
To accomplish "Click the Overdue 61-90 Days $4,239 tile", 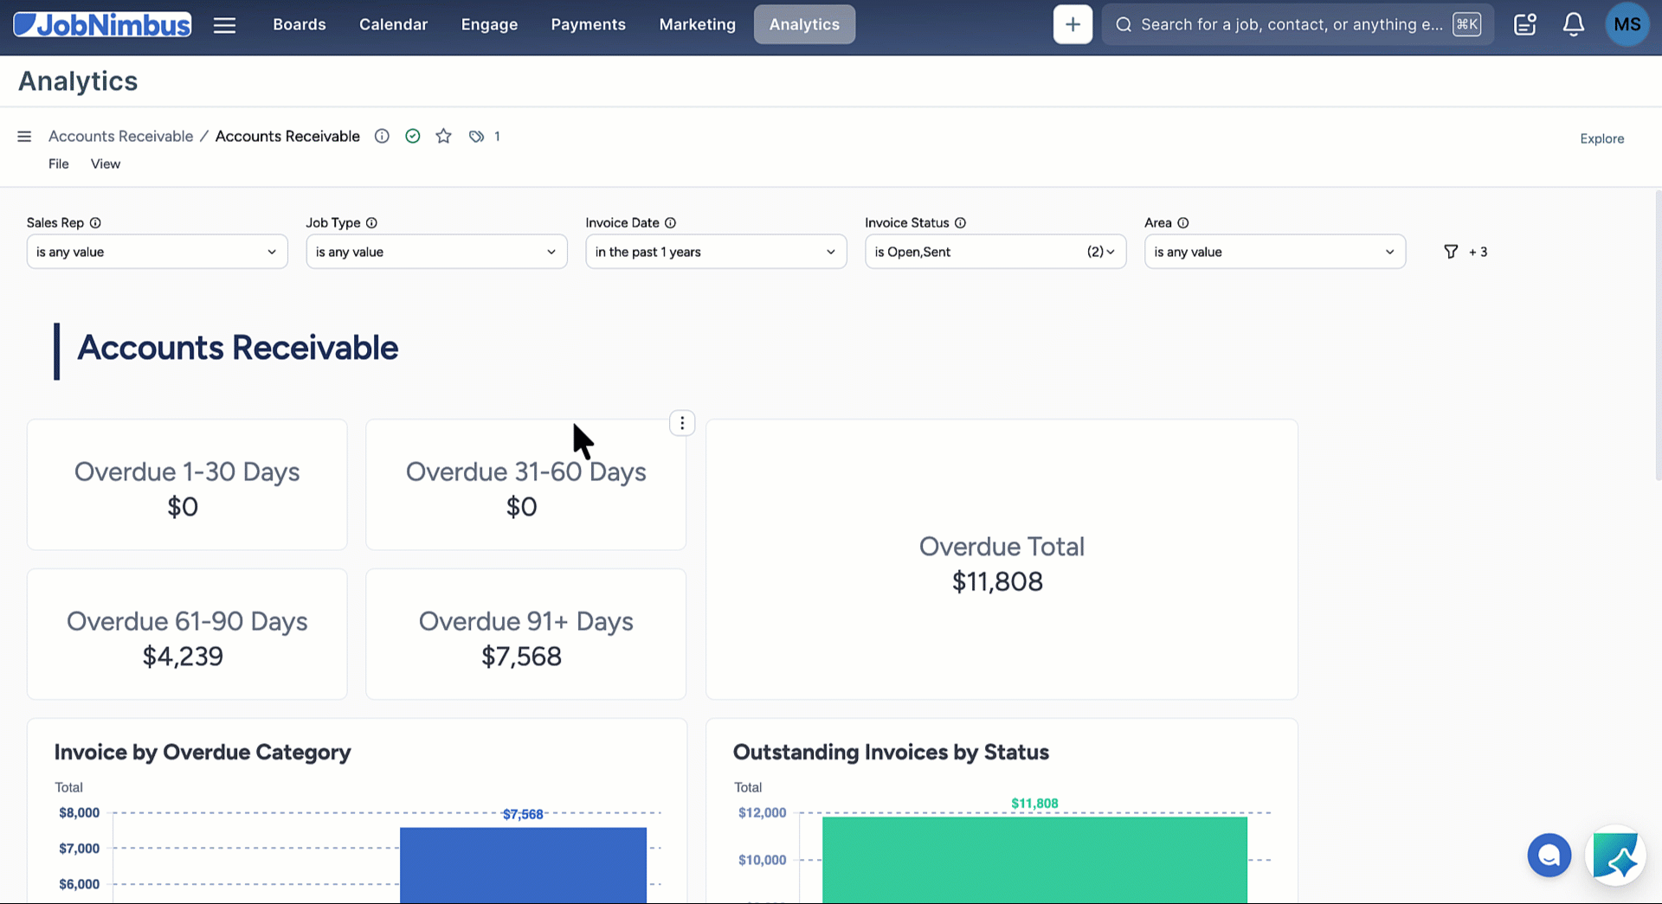I will [187, 634].
